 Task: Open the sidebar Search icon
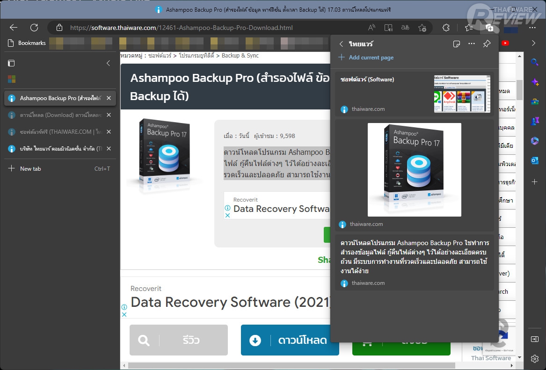coord(534,62)
